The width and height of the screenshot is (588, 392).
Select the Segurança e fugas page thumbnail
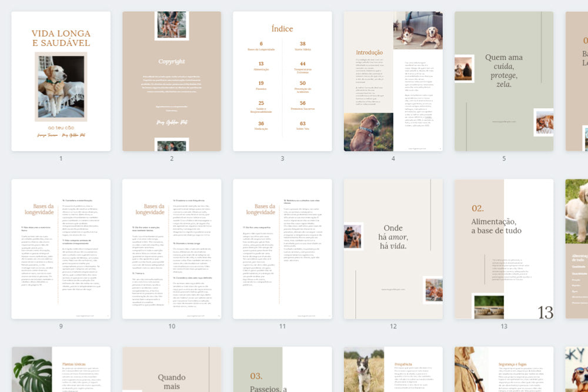pyautogui.click(x=503, y=370)
